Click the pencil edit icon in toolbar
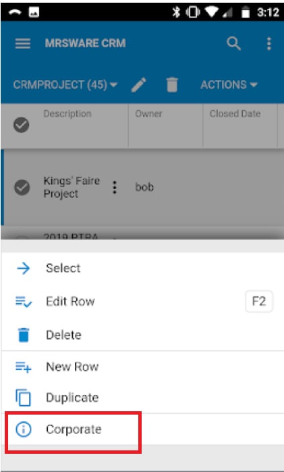Image resolution: width=284 pixels, height=472 pixels. click(x=139, y=85)
